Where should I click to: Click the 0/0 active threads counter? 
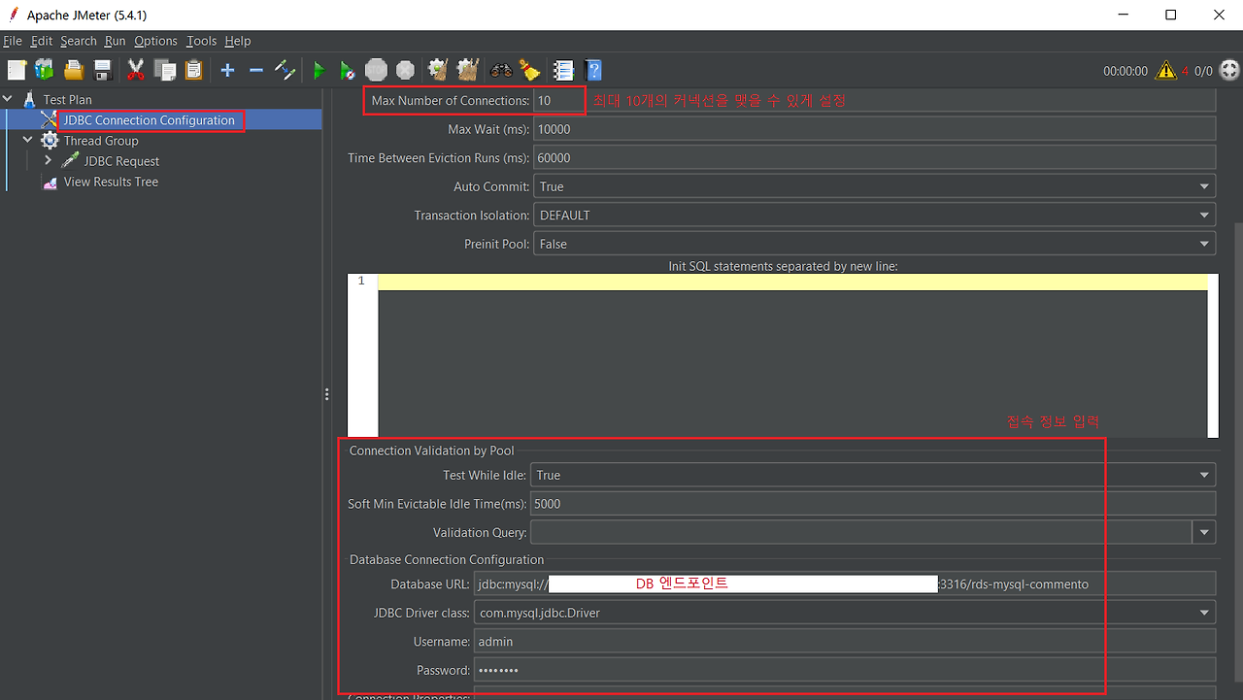pyautogui.click(x=1203, y=71)
